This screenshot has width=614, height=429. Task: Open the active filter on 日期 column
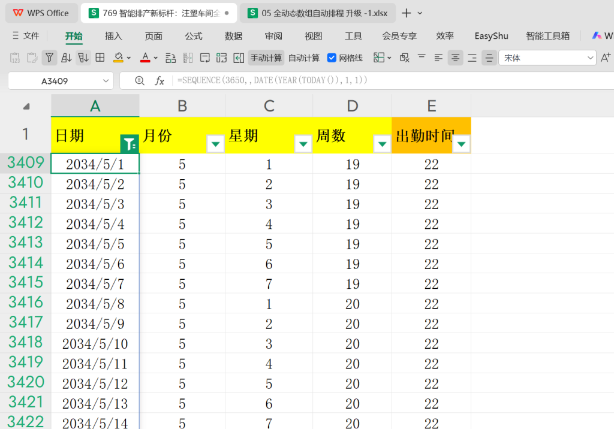click(x=130, y=144)
